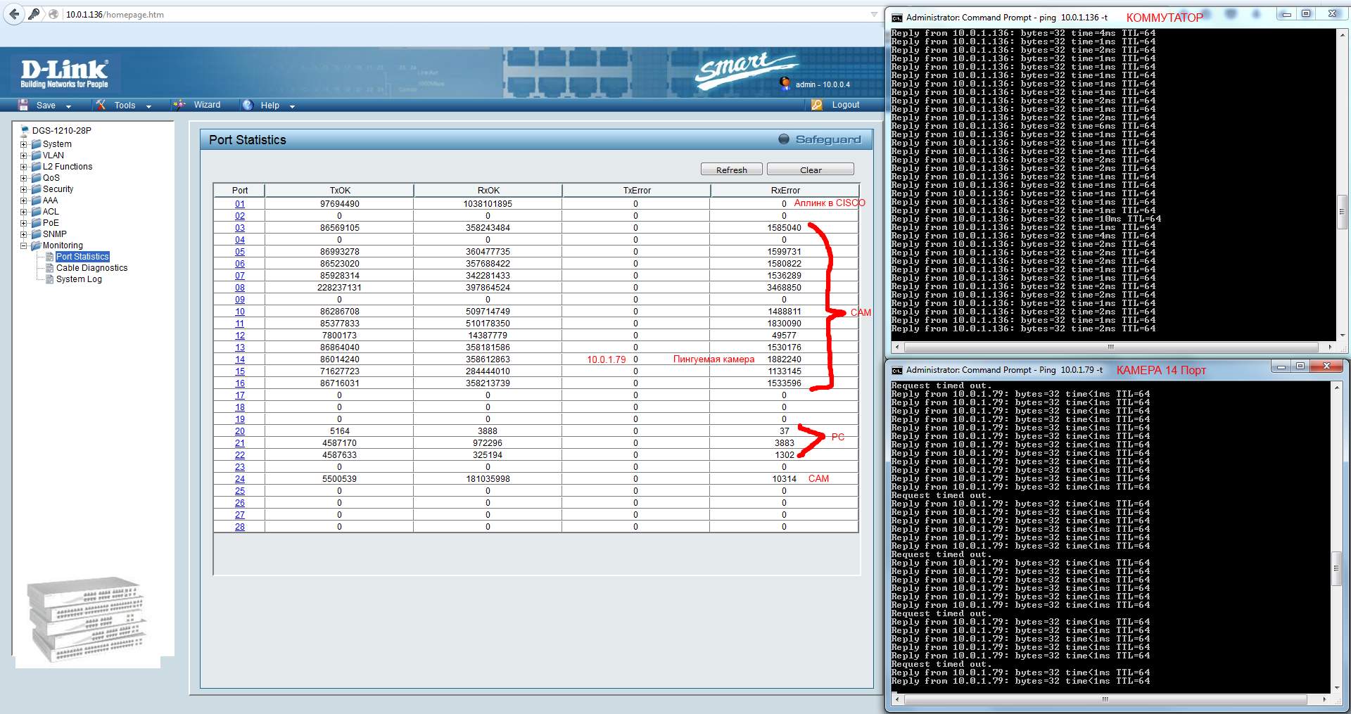Screen dimensions: 1351x714
Task: Expand the Security tree node
Action: [24, 189]
